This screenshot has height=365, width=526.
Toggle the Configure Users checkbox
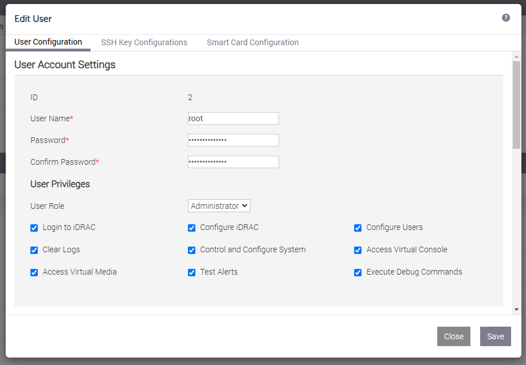[358, 228]
